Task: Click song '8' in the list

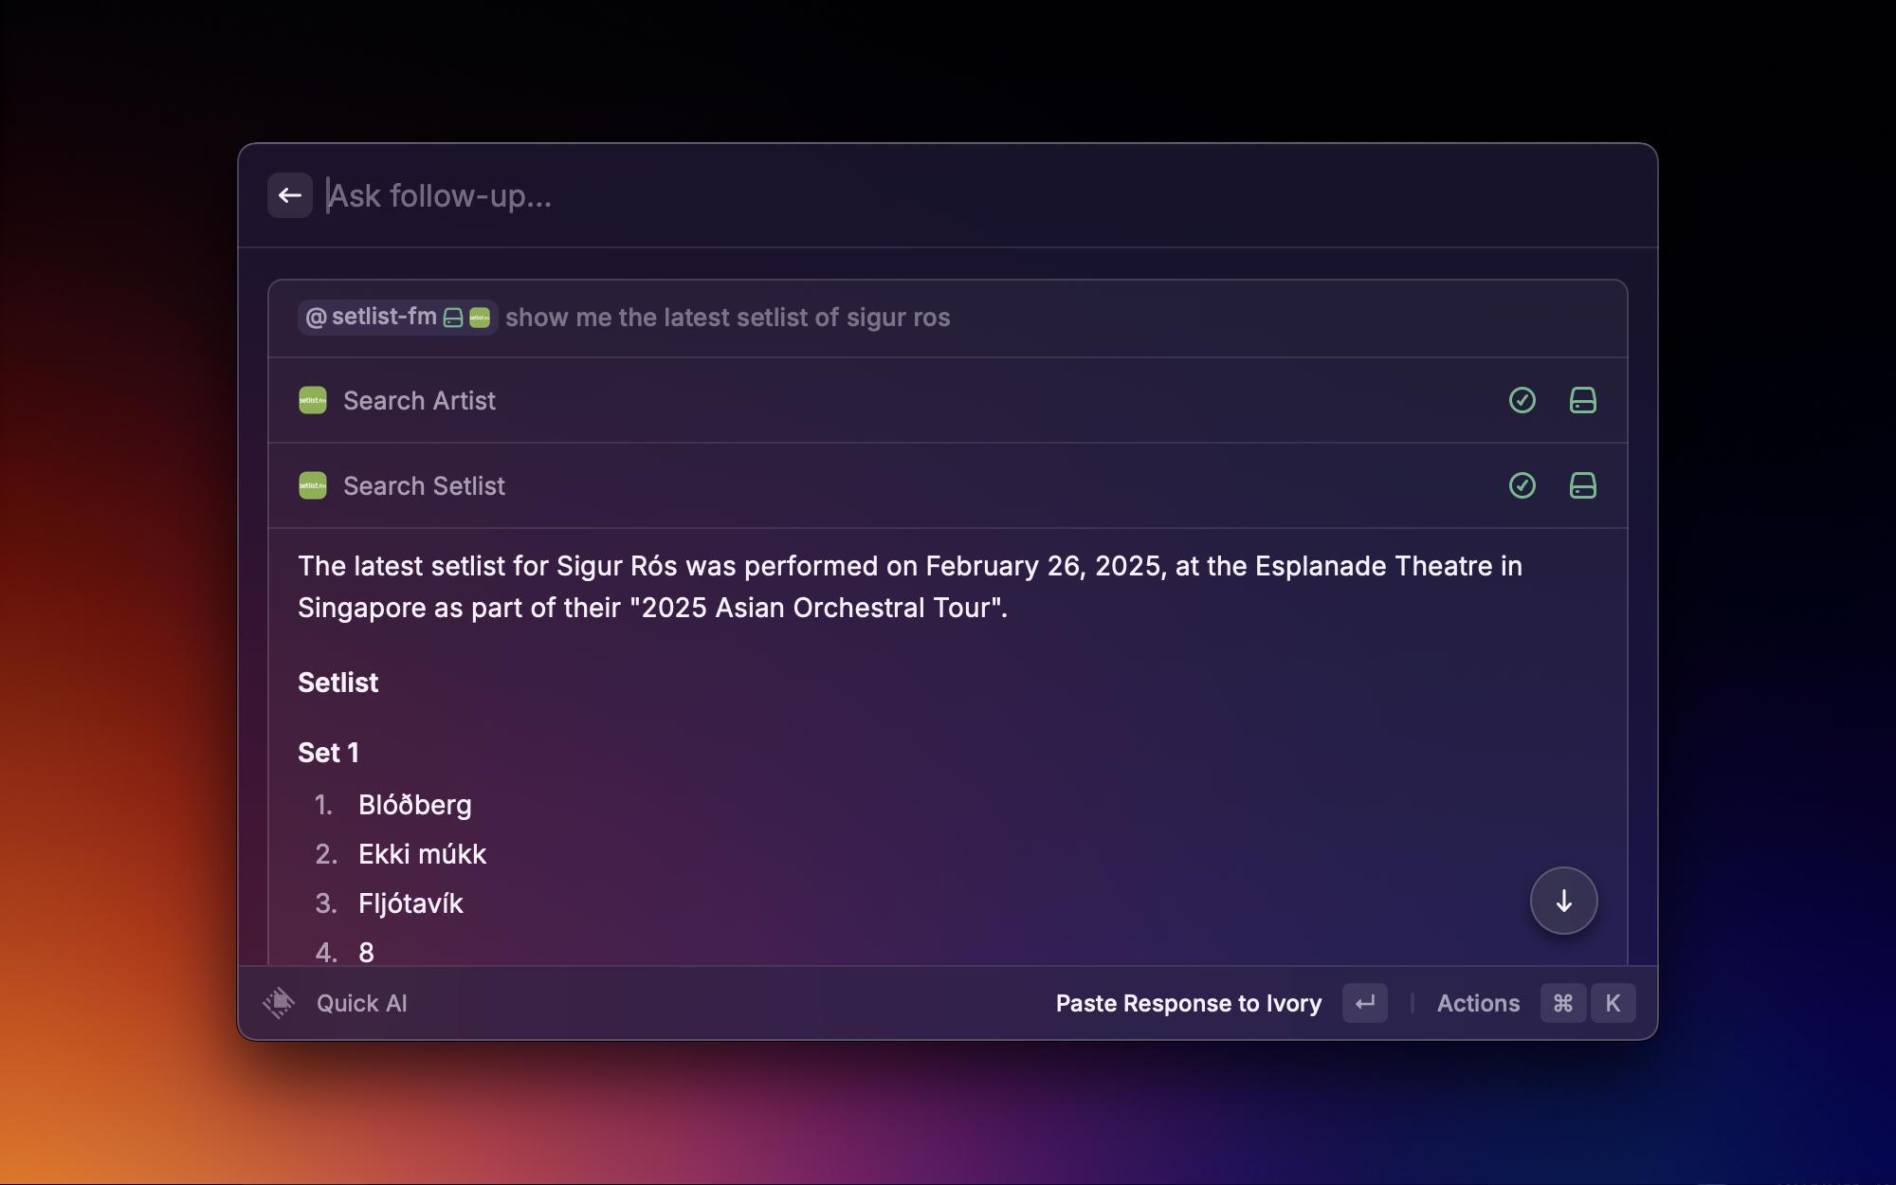Action: (x=367, y=953)
